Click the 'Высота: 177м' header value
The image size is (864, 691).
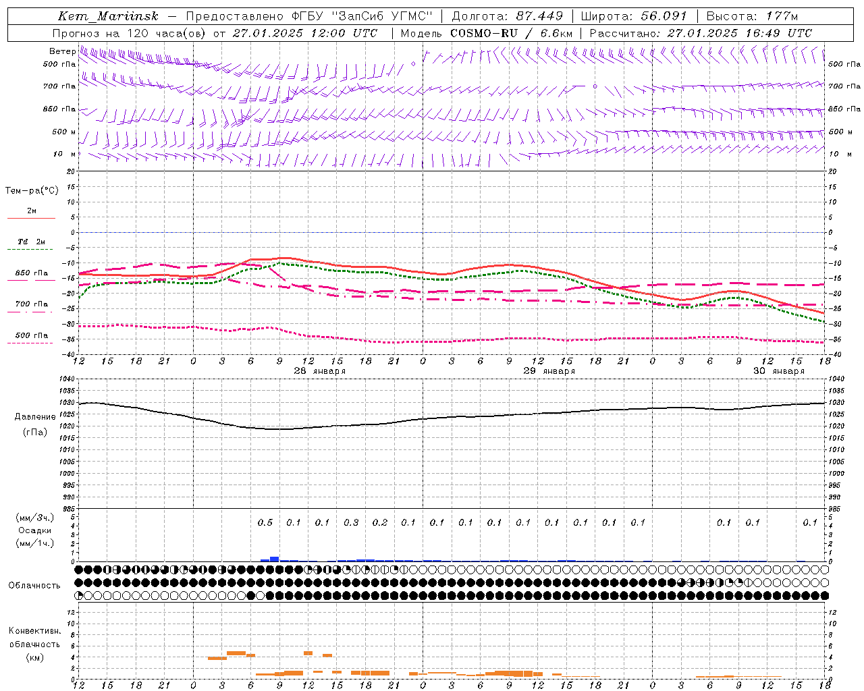752,16
